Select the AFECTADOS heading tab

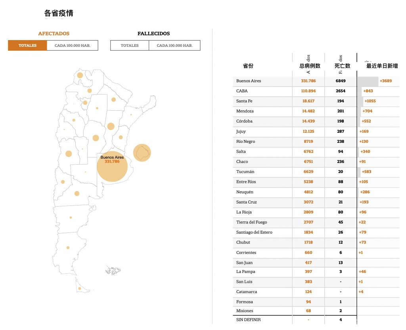pos(54,34)
